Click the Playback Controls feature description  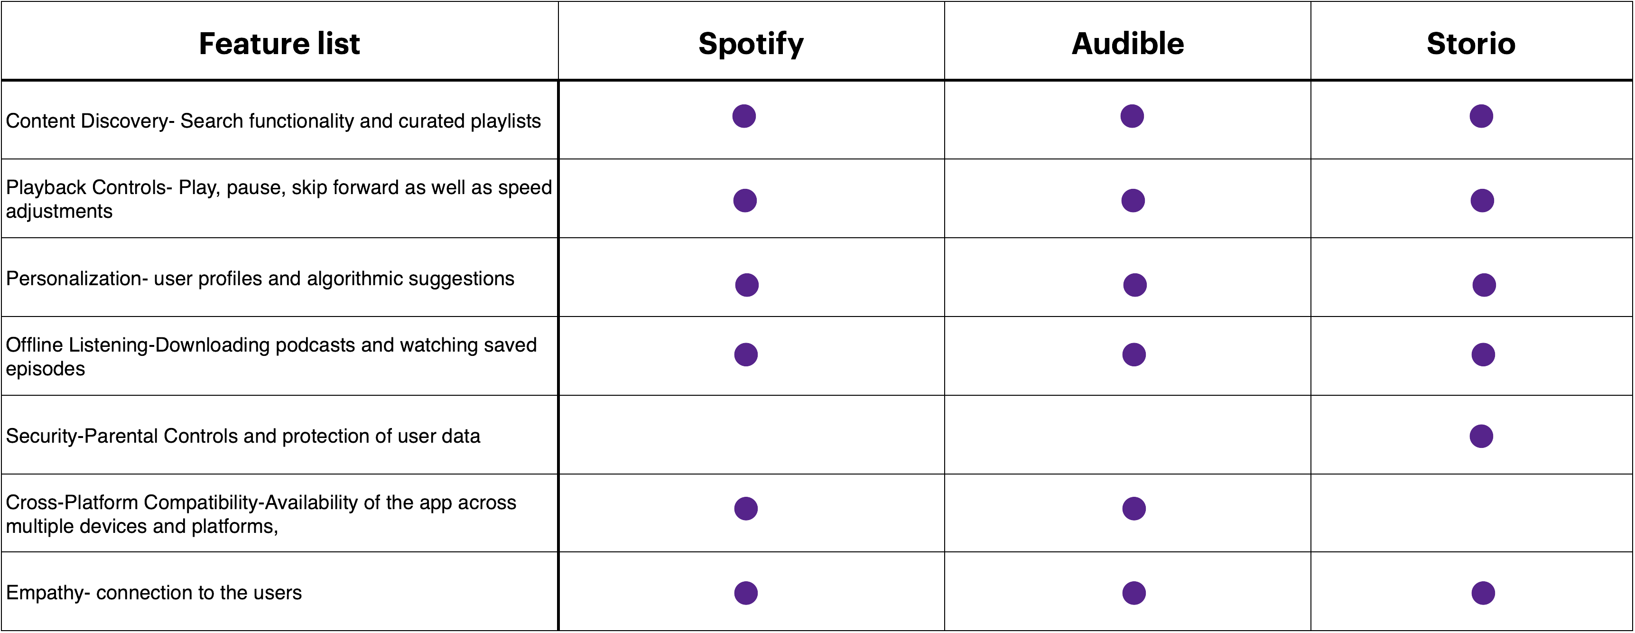pos(279,199)
